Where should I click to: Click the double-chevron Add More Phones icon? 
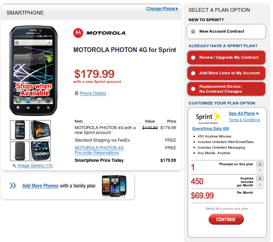tap(13, 186)
